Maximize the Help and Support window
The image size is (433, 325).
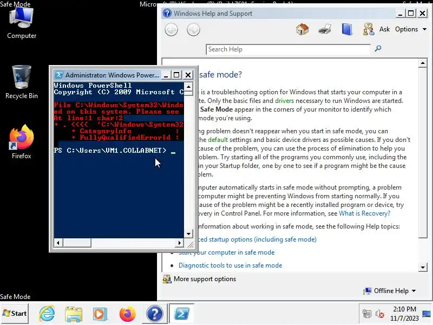411,13
